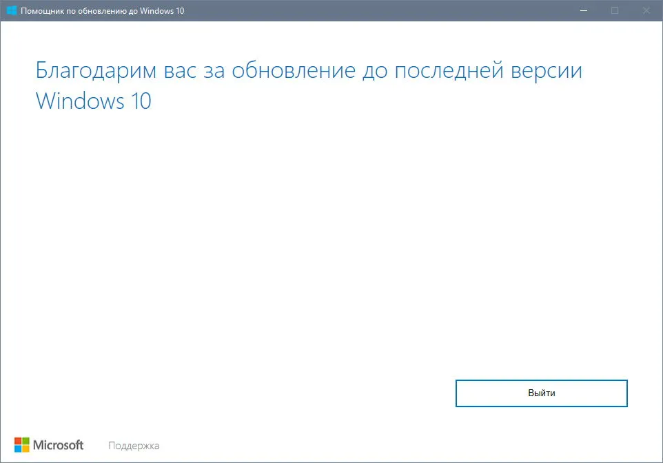Click the word Благодарим in the heading

point(96,71)
